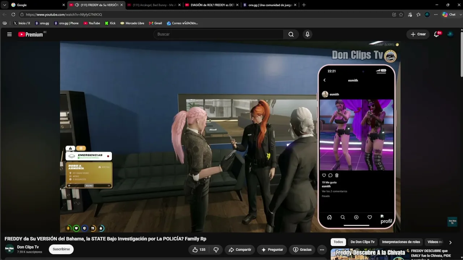Viewport: 463px width, 260px height.
Task: Close the onx.gg community tab
Action: [295, 5]
